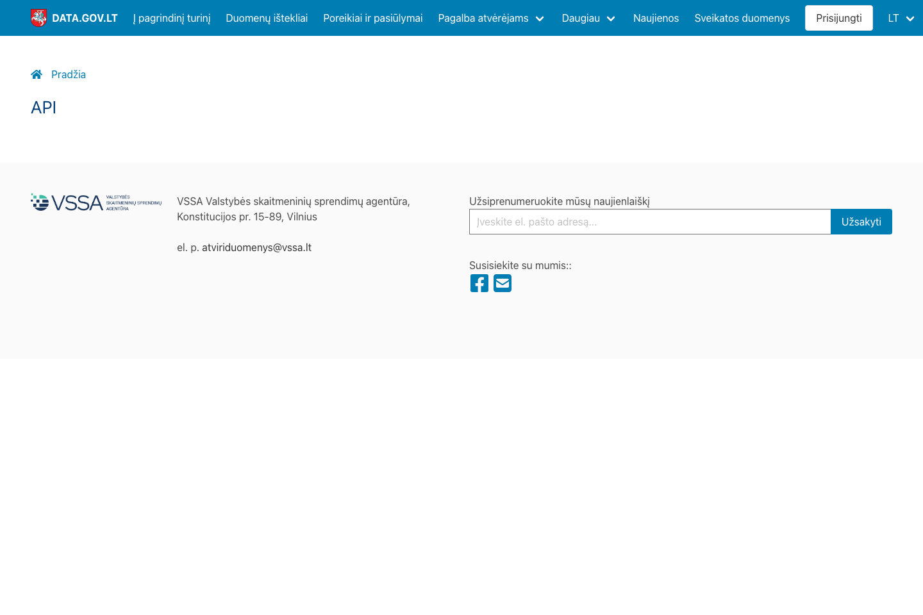Select Naujienos in the menu bar
The height and width of the screenshot is (615, 923).
tap(656, 18)
